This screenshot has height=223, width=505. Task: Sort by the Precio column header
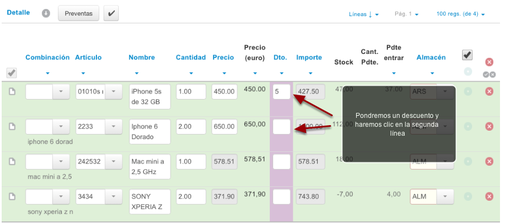223,57
